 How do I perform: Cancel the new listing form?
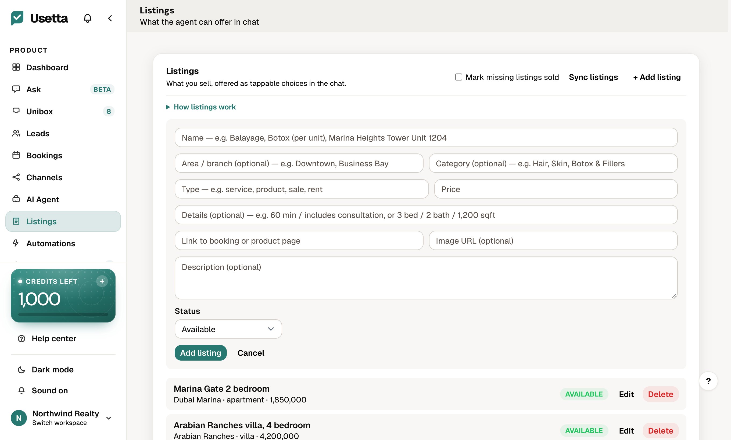click(x=251, y=353)
